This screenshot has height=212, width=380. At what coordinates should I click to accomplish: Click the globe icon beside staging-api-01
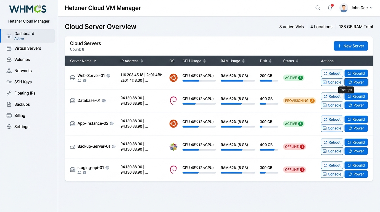(107, 168)
